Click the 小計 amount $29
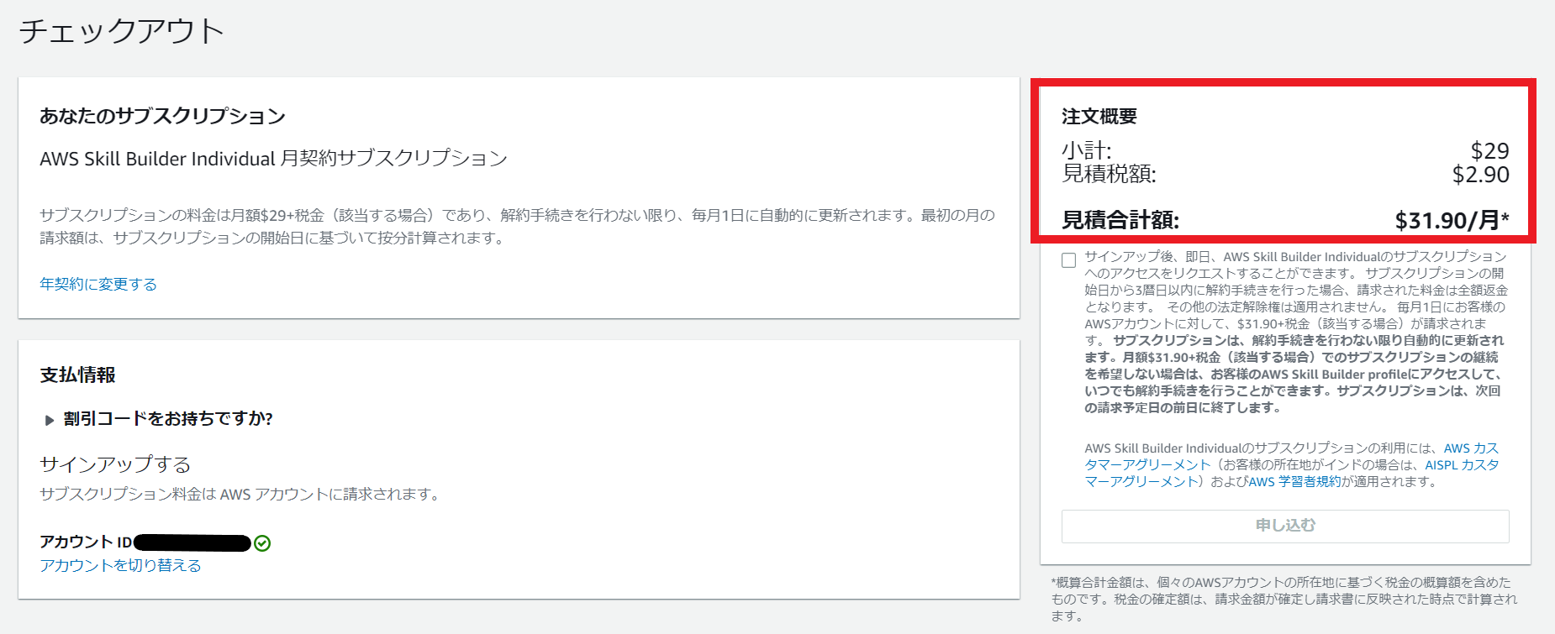The width and height of the screenshot is (1555, 634). tap(1490, 150)
